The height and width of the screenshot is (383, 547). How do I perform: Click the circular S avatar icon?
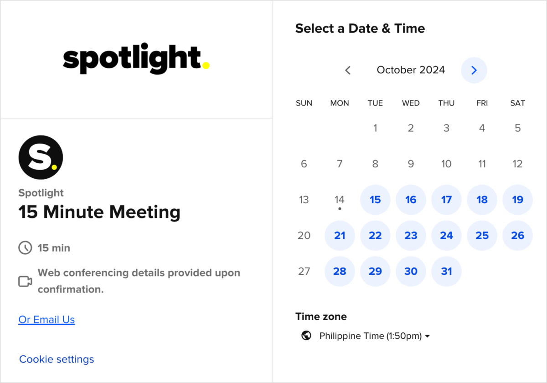pos(40,157)
